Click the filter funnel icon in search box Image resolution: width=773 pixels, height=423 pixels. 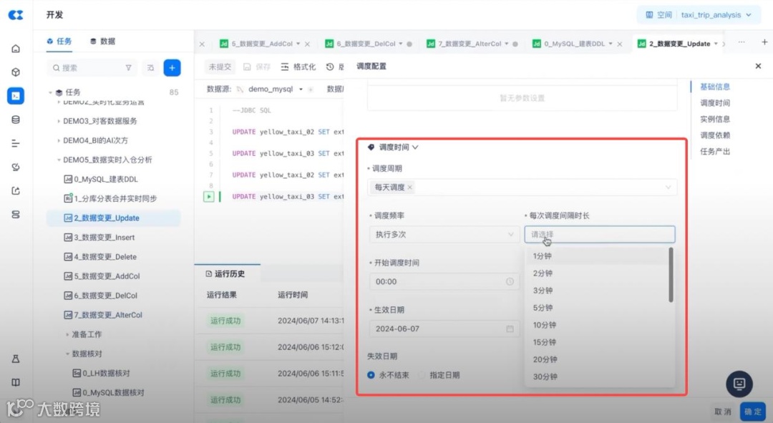point(129,67)
